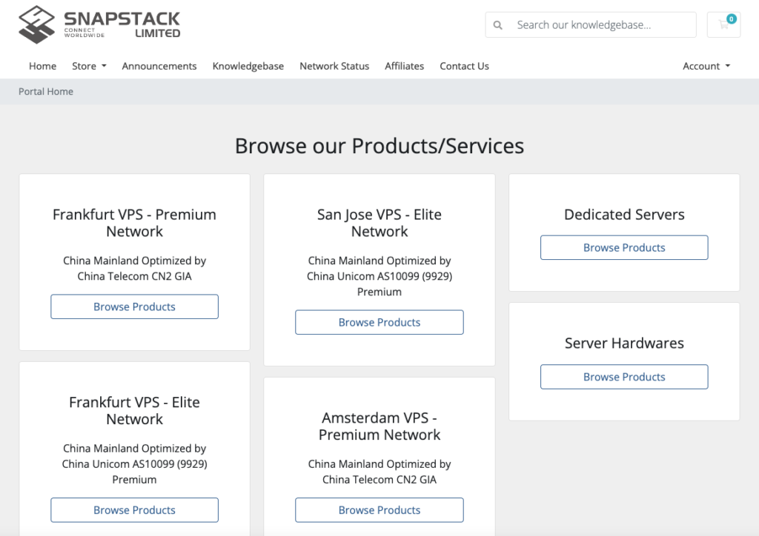Browse products under Server Hardwares
Viewport: 759px width, 536px height.
[x=624, y=377]
